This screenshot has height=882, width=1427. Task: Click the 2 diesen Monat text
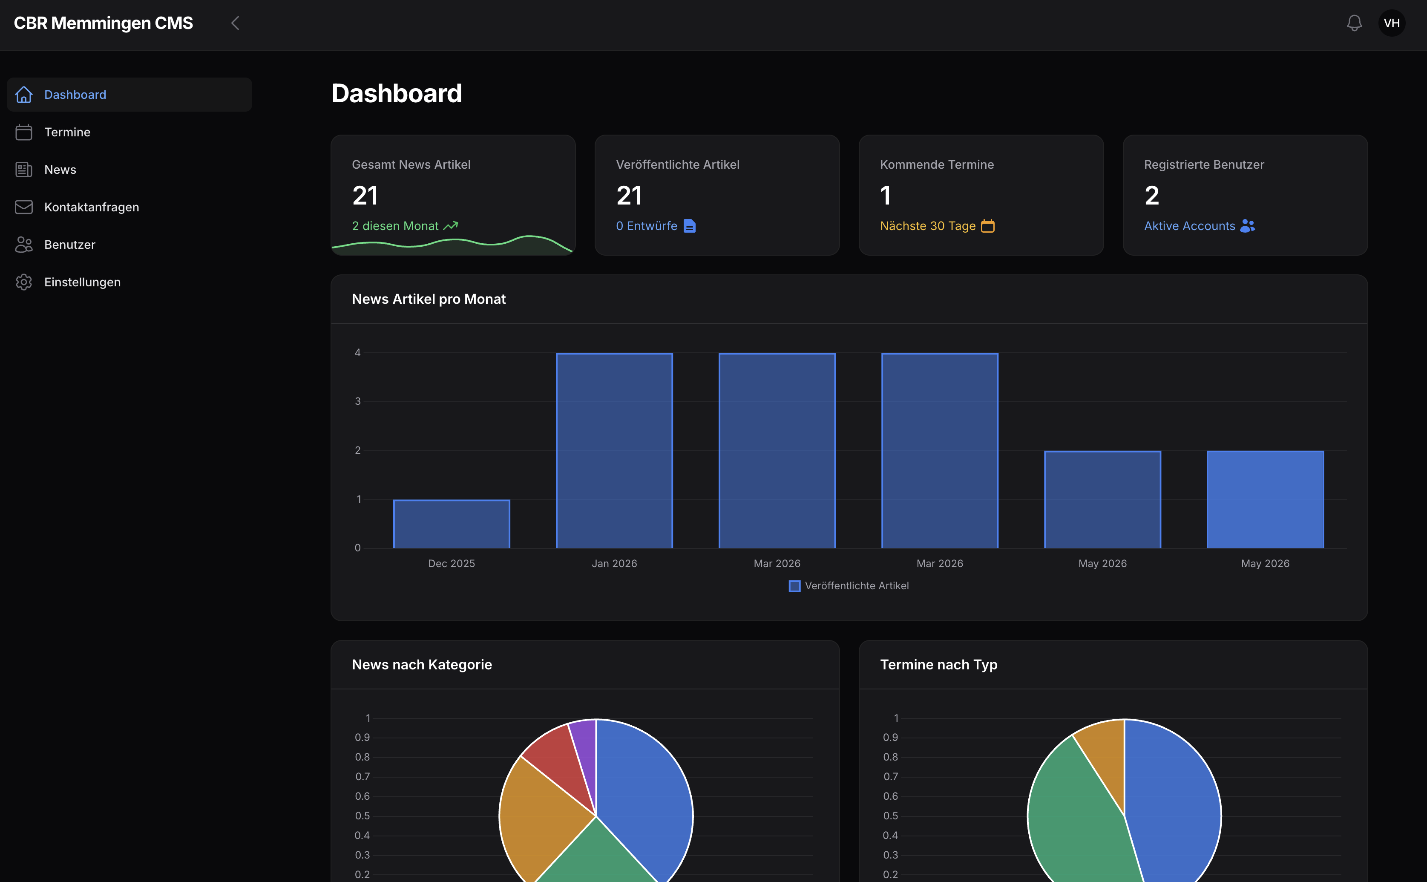coord(395,226)
